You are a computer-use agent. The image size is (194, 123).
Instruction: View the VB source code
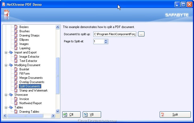[x=92, y=115]
